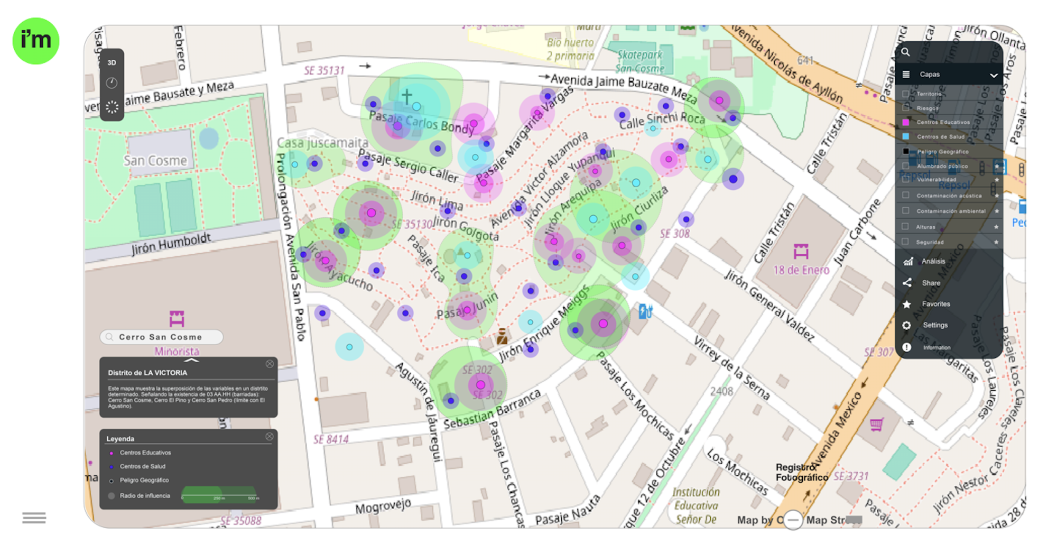Click the fuel station icon near Jirón Enrique Meiggs
The width and height of the screenshot is (1057, 544).
click(x=645, y=311)
